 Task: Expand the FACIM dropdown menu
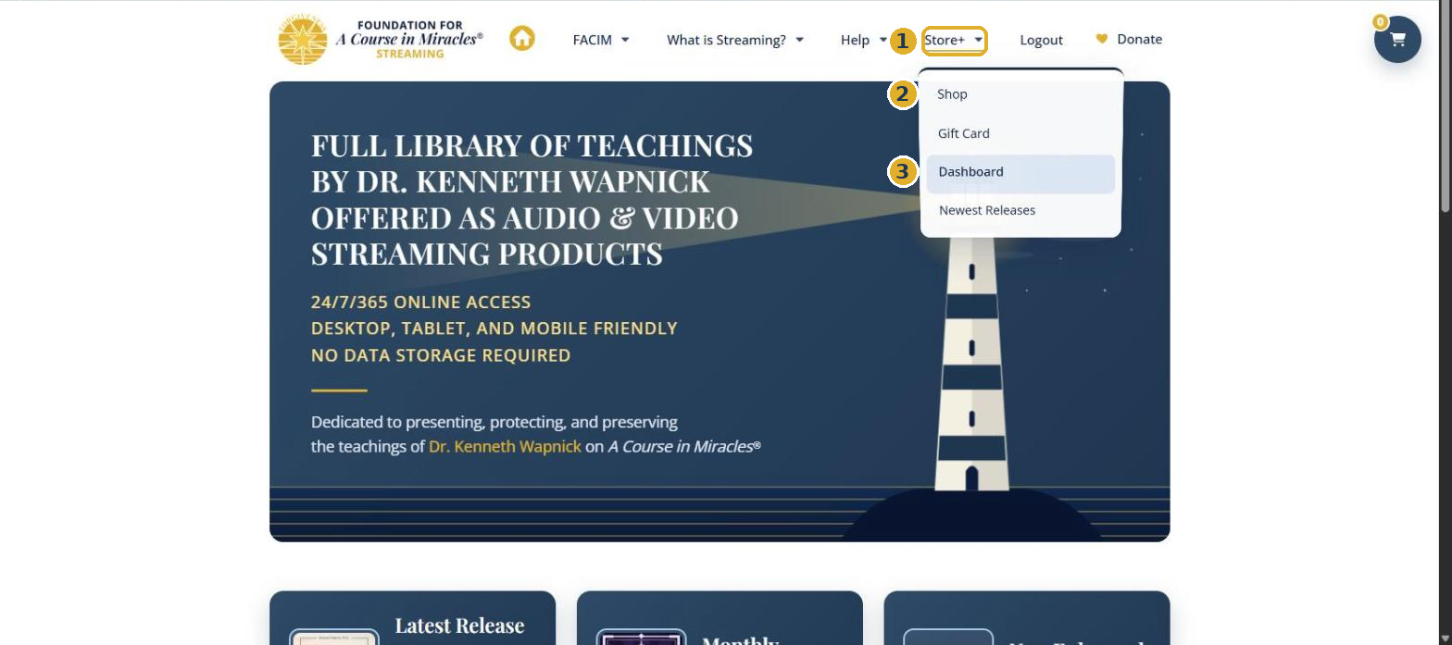tap(601, 40)
